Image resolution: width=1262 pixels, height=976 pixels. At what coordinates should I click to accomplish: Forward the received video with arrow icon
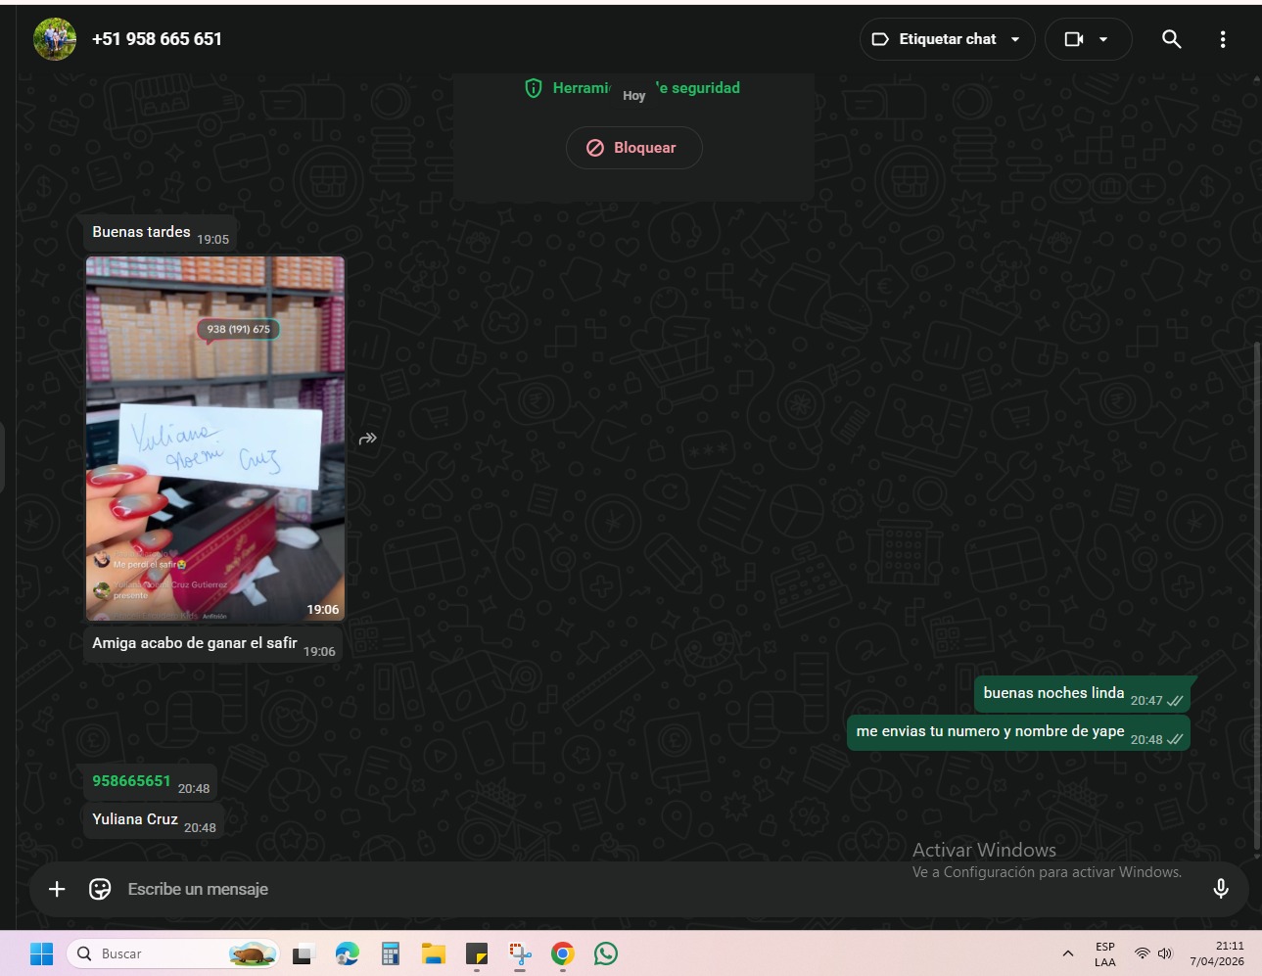point(368,439)
